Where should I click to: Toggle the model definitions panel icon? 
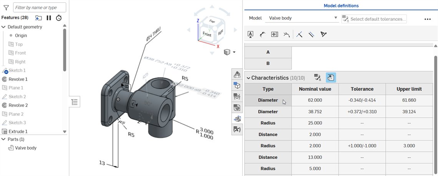pos(237,118)
